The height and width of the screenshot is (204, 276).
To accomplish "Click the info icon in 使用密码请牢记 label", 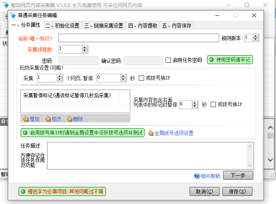I will [211, 60].
